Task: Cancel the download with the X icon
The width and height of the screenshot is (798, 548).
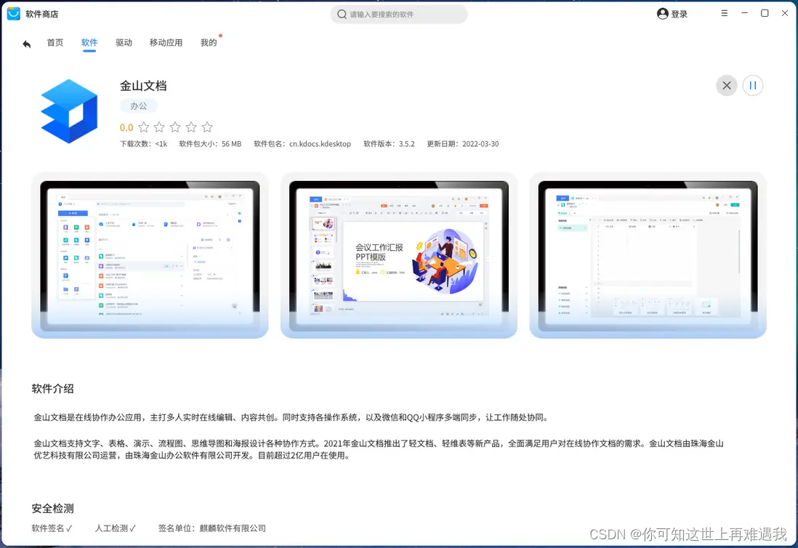Action: [726, 85]
